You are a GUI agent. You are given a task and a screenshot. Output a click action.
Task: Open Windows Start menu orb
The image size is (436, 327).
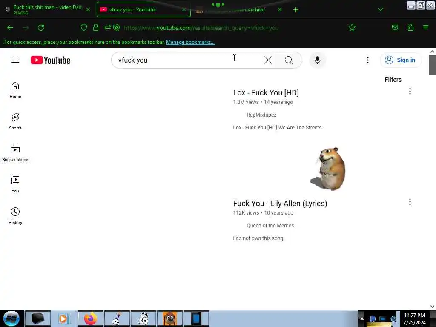pos(11,318)
